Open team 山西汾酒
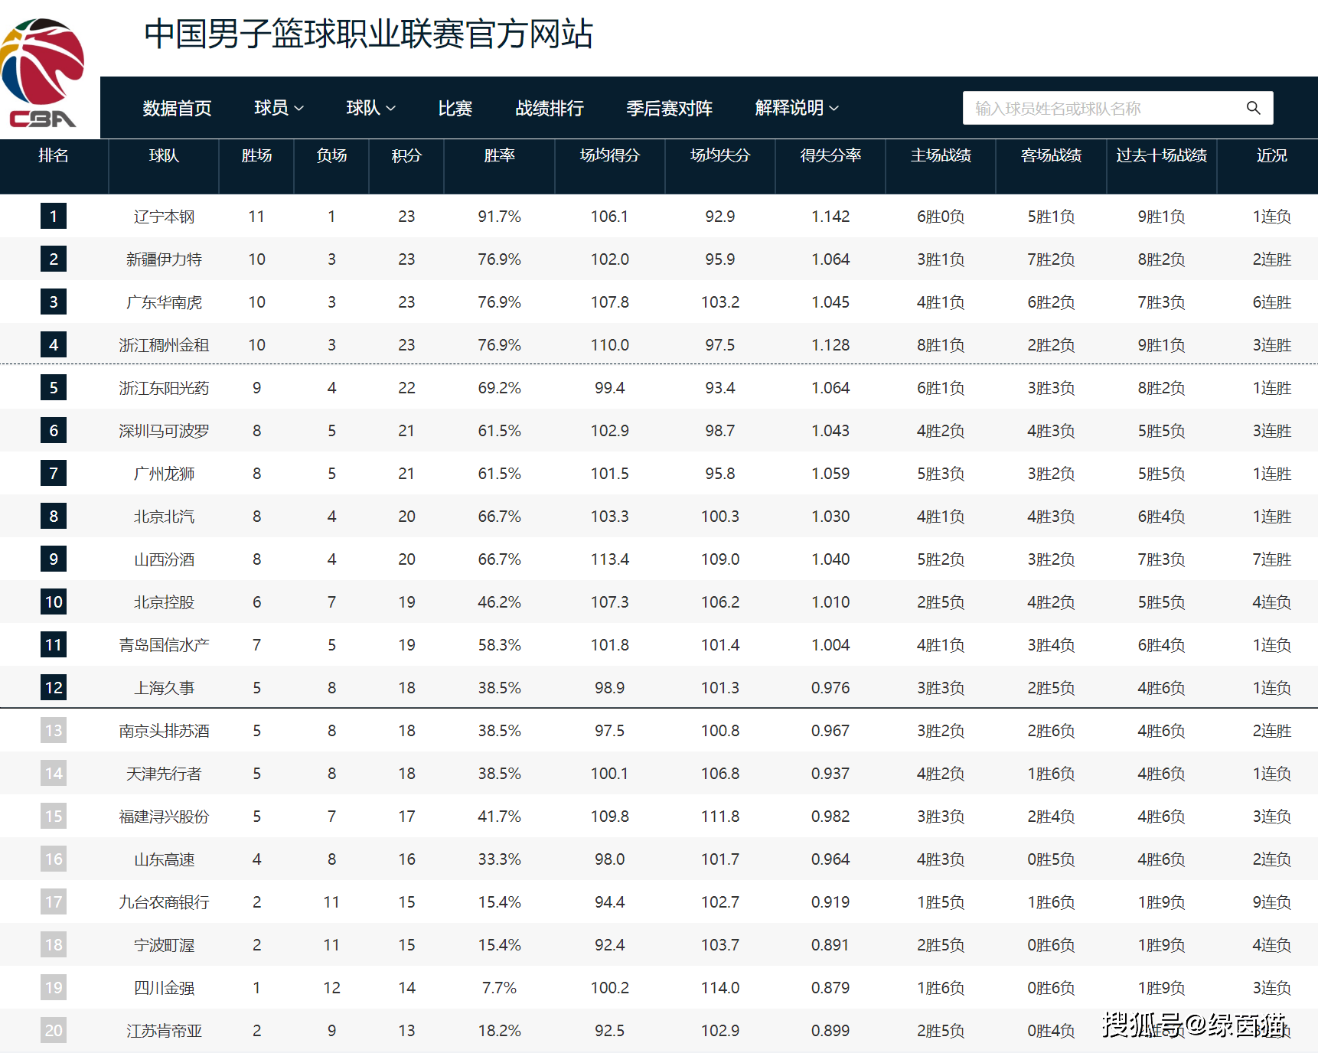 coord(164,559)
